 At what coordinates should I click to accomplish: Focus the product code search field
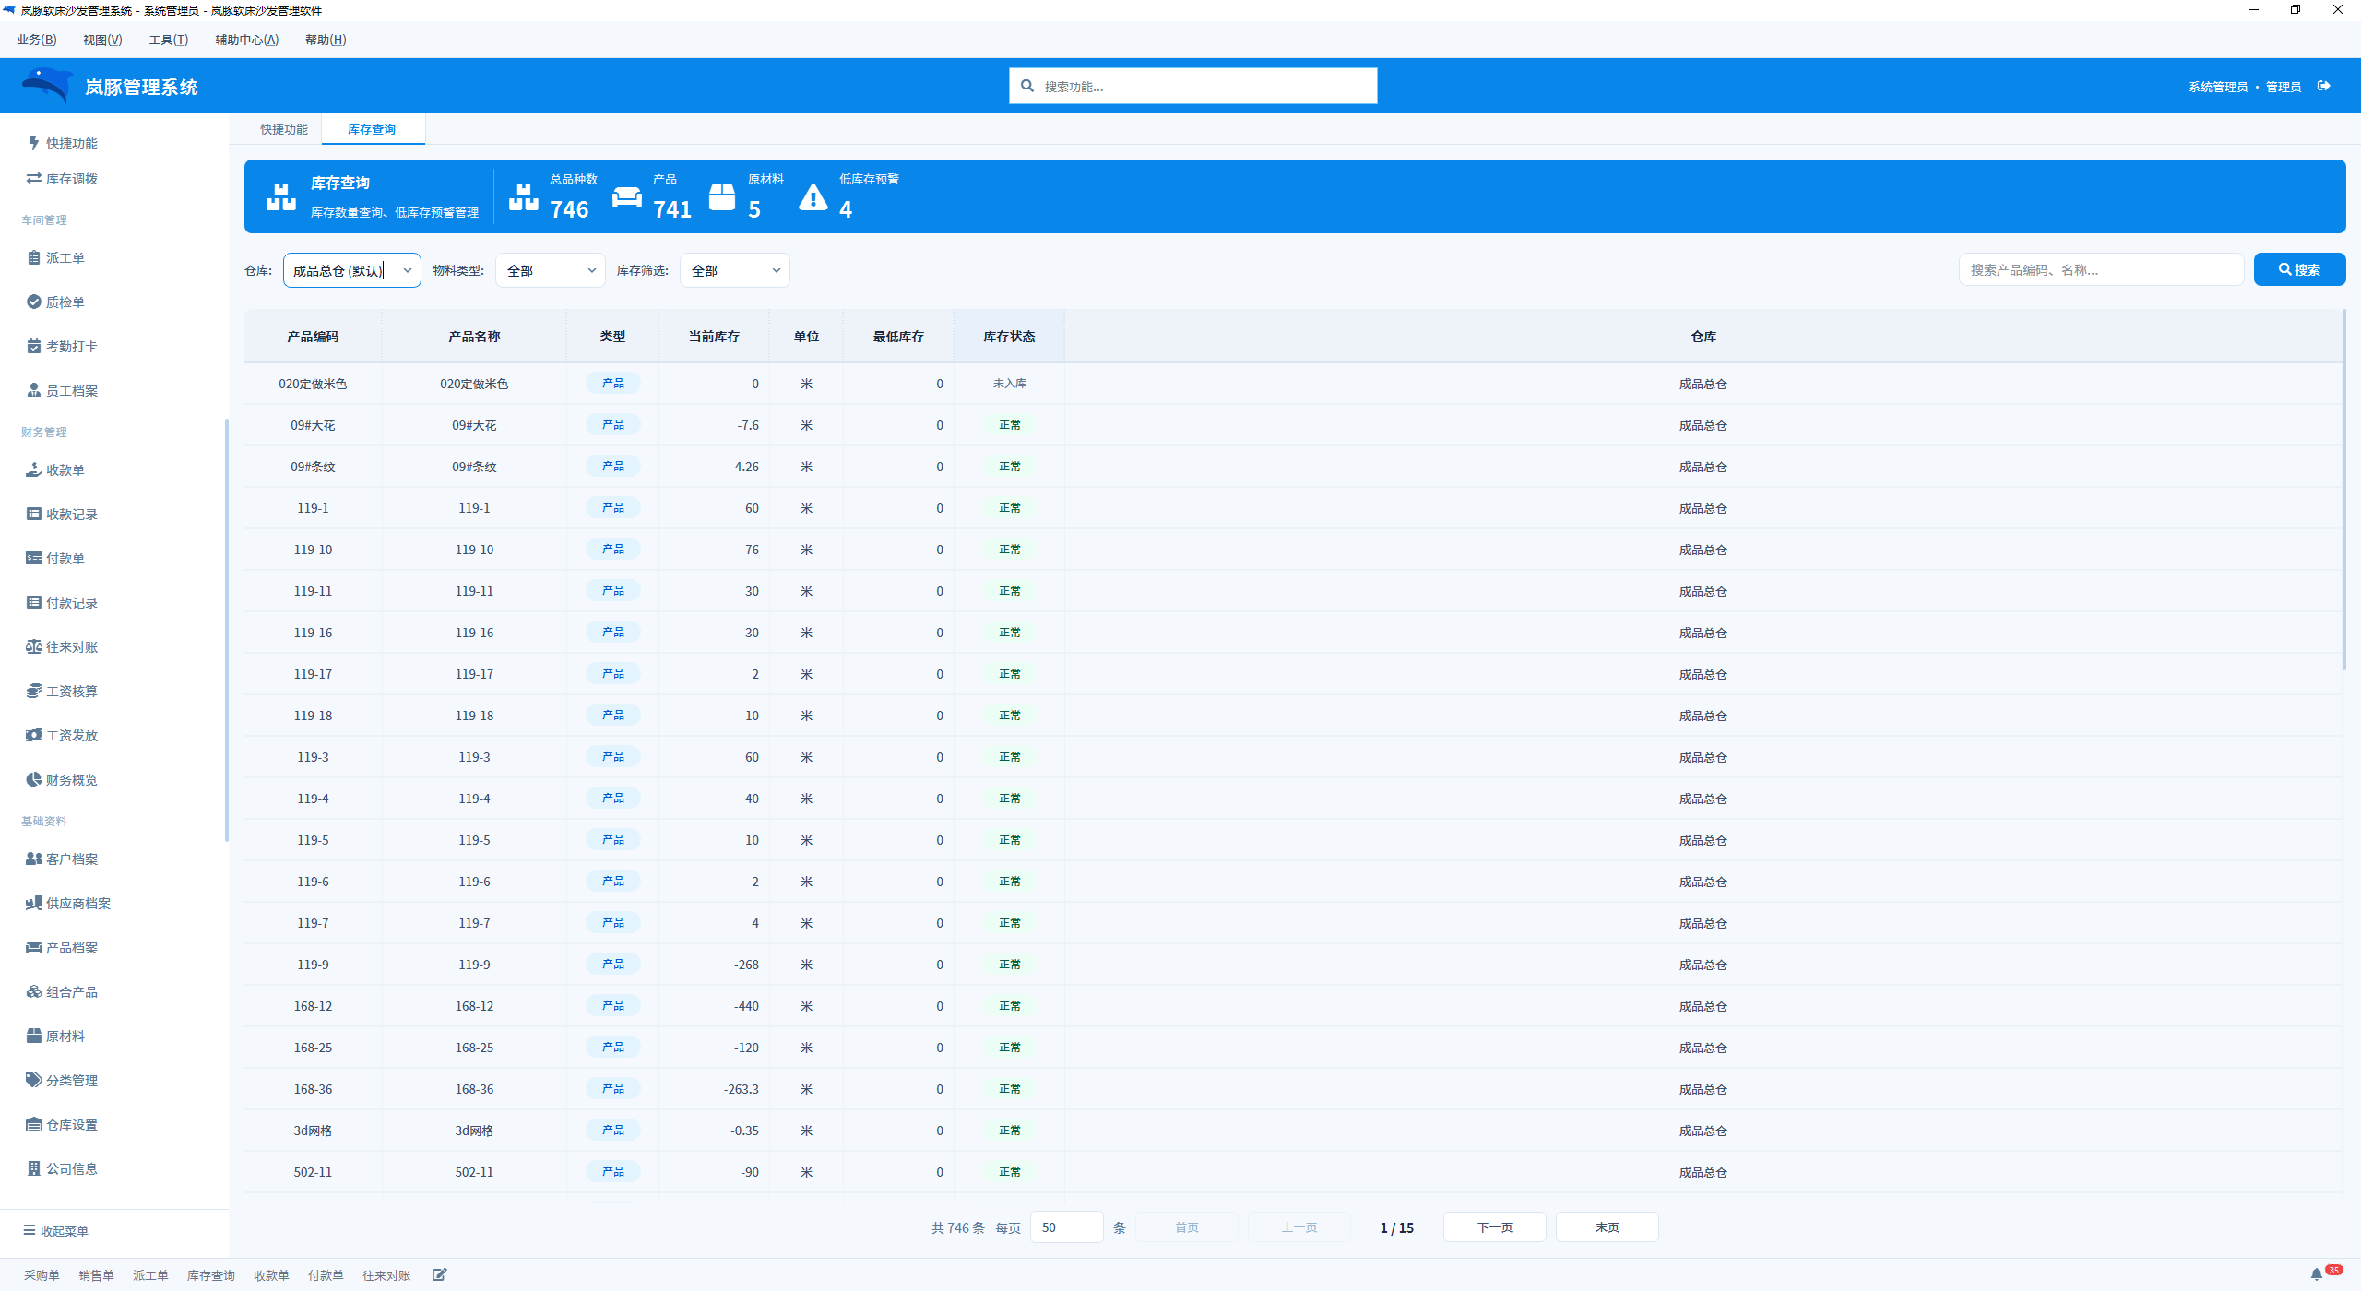click(2101, 269)
